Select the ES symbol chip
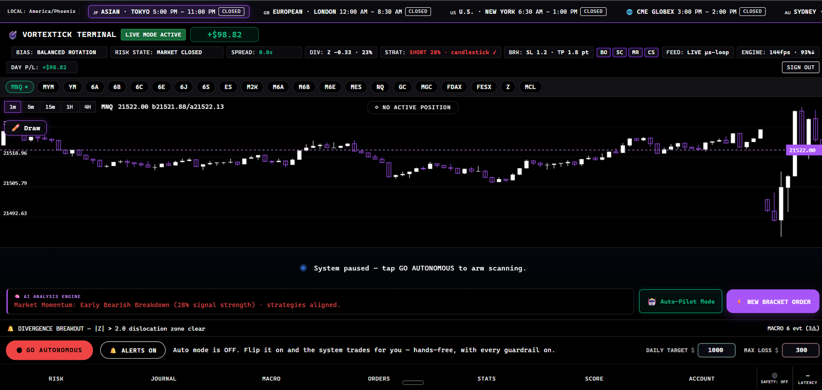The image size is (822, 390). [x=228, y=87]
